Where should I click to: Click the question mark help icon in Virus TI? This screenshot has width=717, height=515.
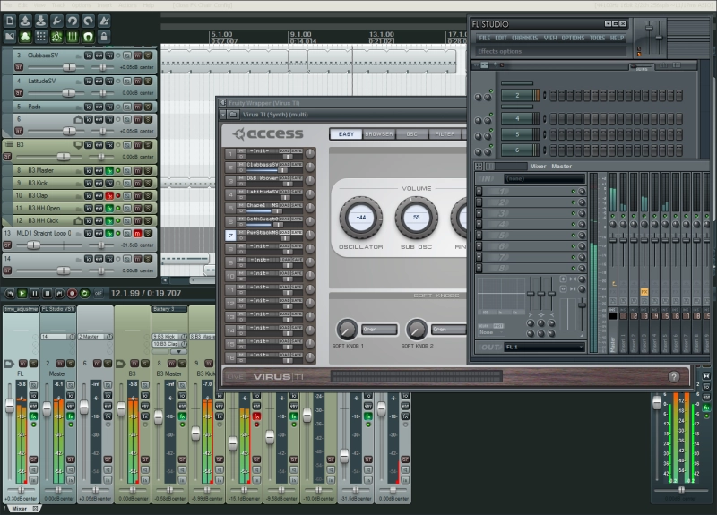pos(674,376)
